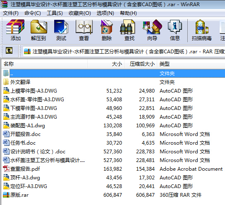
Task: Click icon of 上模零件图-A3.DWG
Action: (x=6, y=91)
